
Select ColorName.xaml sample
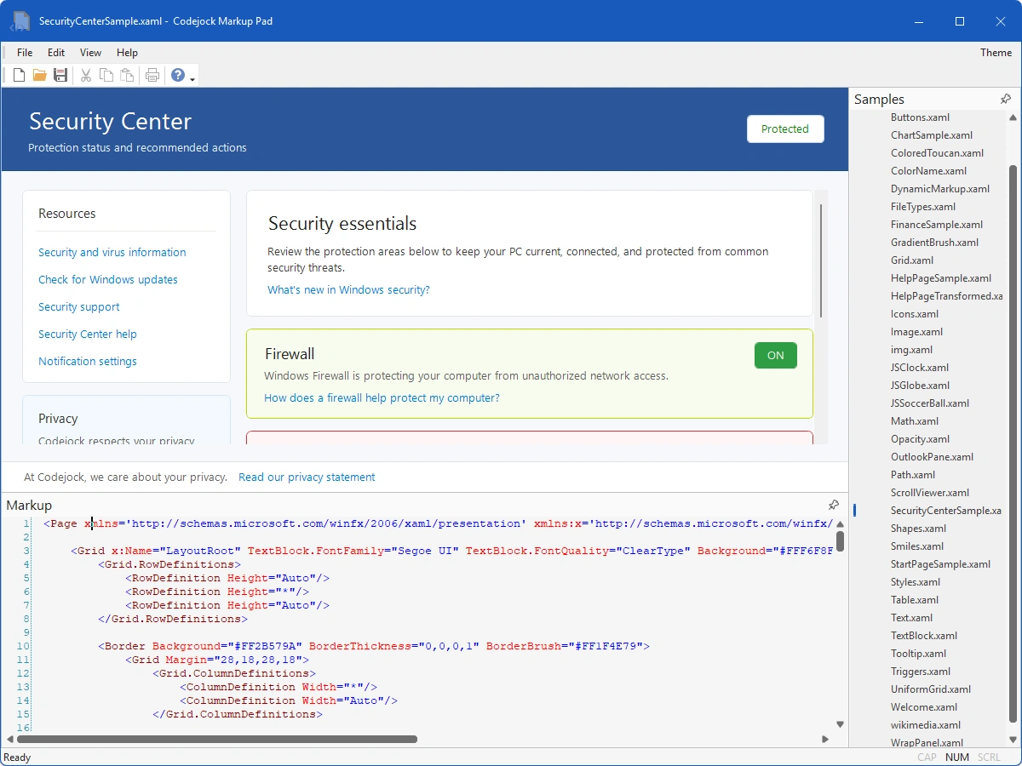928,171
